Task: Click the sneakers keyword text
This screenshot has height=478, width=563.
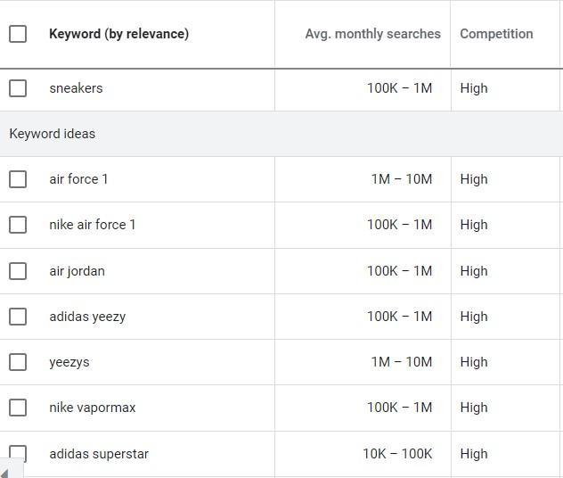Action: tap(76, 88)
